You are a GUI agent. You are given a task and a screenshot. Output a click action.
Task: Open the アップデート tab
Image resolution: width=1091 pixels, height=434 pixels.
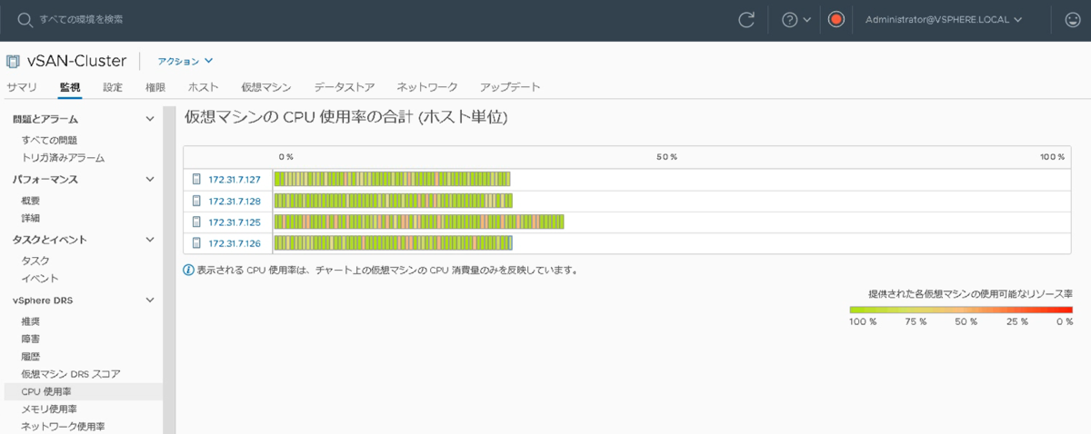[x=510, y=87]
